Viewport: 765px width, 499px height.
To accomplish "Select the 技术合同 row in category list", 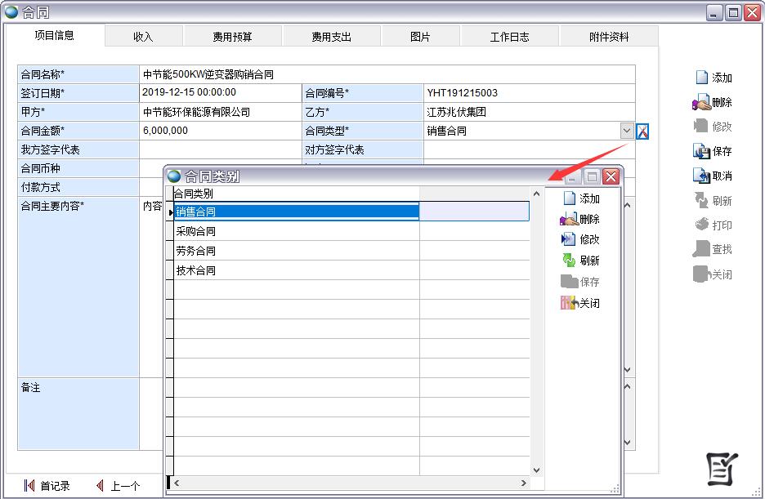I will pyautogui.click(x=294, y=270).
